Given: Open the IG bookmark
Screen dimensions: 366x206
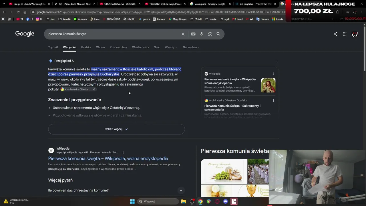Looking at the screenshot, I should (x=39, y=19).
